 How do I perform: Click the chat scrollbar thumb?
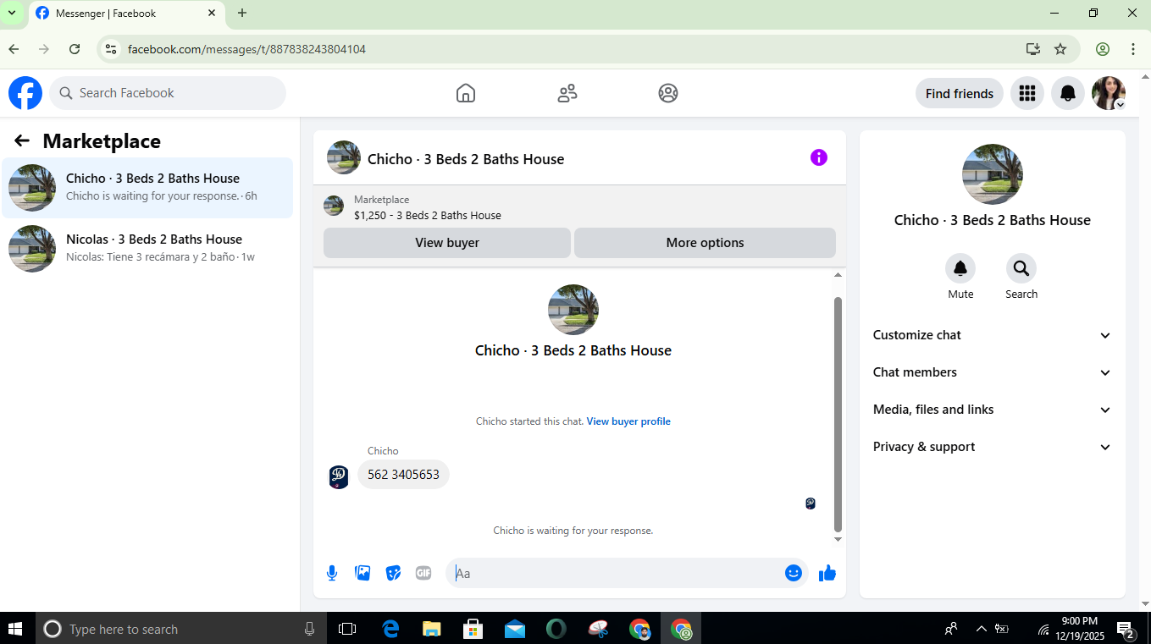coord(838,413)
